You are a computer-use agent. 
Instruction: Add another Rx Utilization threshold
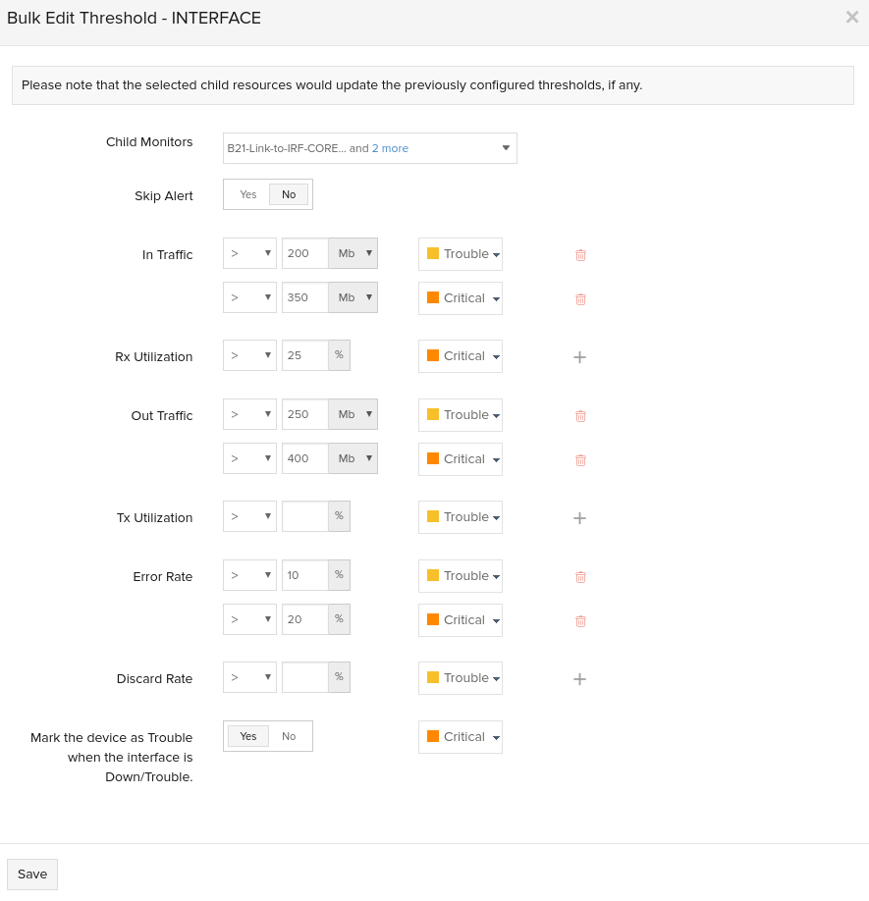pos(579,357)
